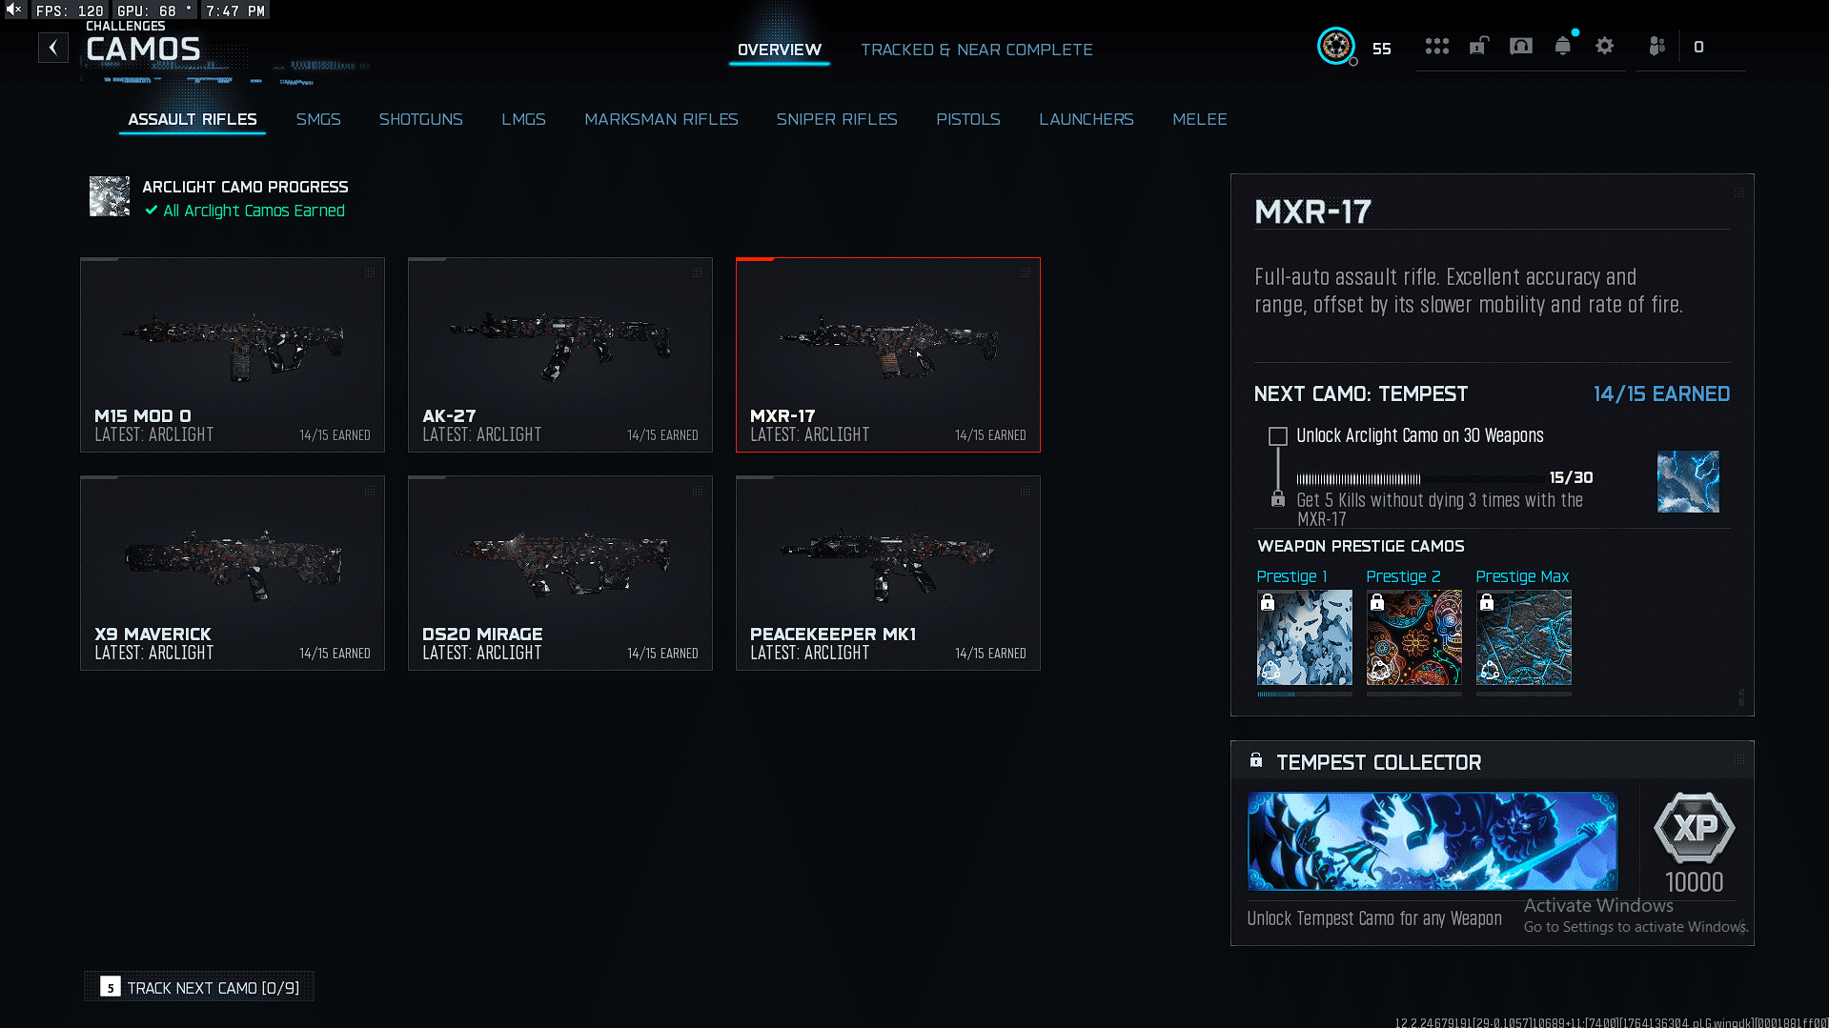Open notifications via the bell icon
This screenshot has width=1829, height=1028.
pos(1562,45)
